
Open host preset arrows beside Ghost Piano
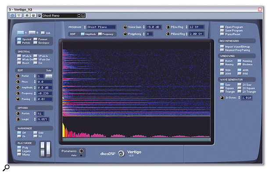(x=79, y=16)
